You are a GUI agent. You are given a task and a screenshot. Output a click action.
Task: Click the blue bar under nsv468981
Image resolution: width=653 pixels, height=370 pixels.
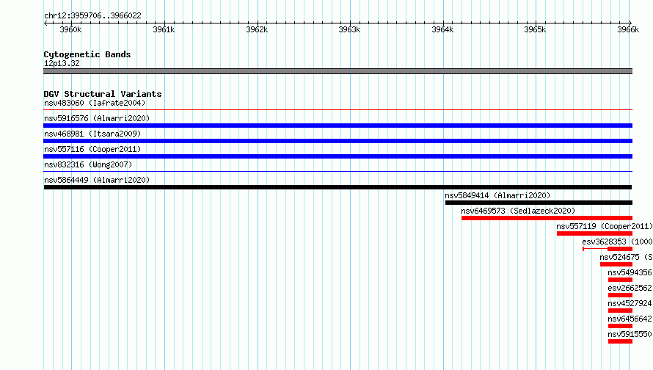[x=338, y=141]
